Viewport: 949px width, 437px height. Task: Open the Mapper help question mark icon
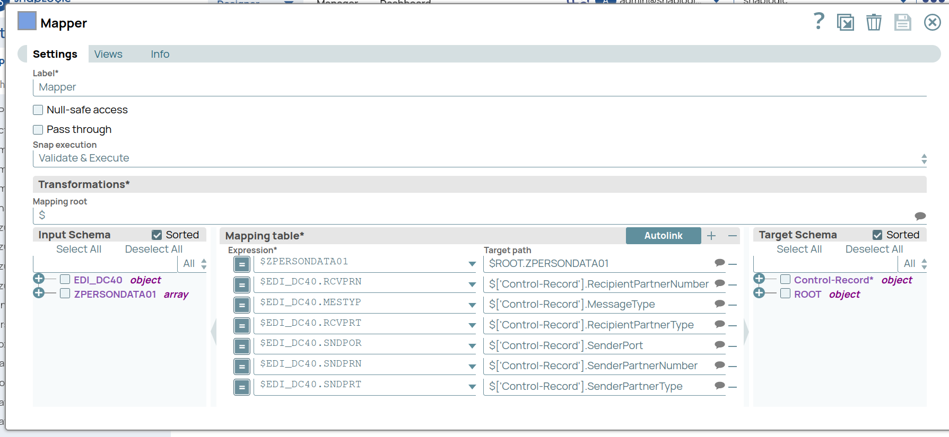point(819,22)
